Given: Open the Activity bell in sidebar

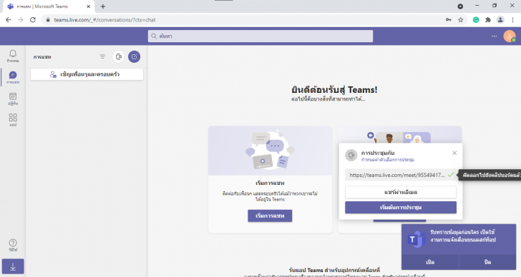Looking at the screenshot, I should click(x=13, y=56).
